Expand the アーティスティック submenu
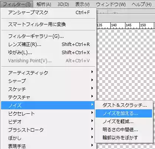The width and height of the screenshot is (155, 149). point(48,73)
